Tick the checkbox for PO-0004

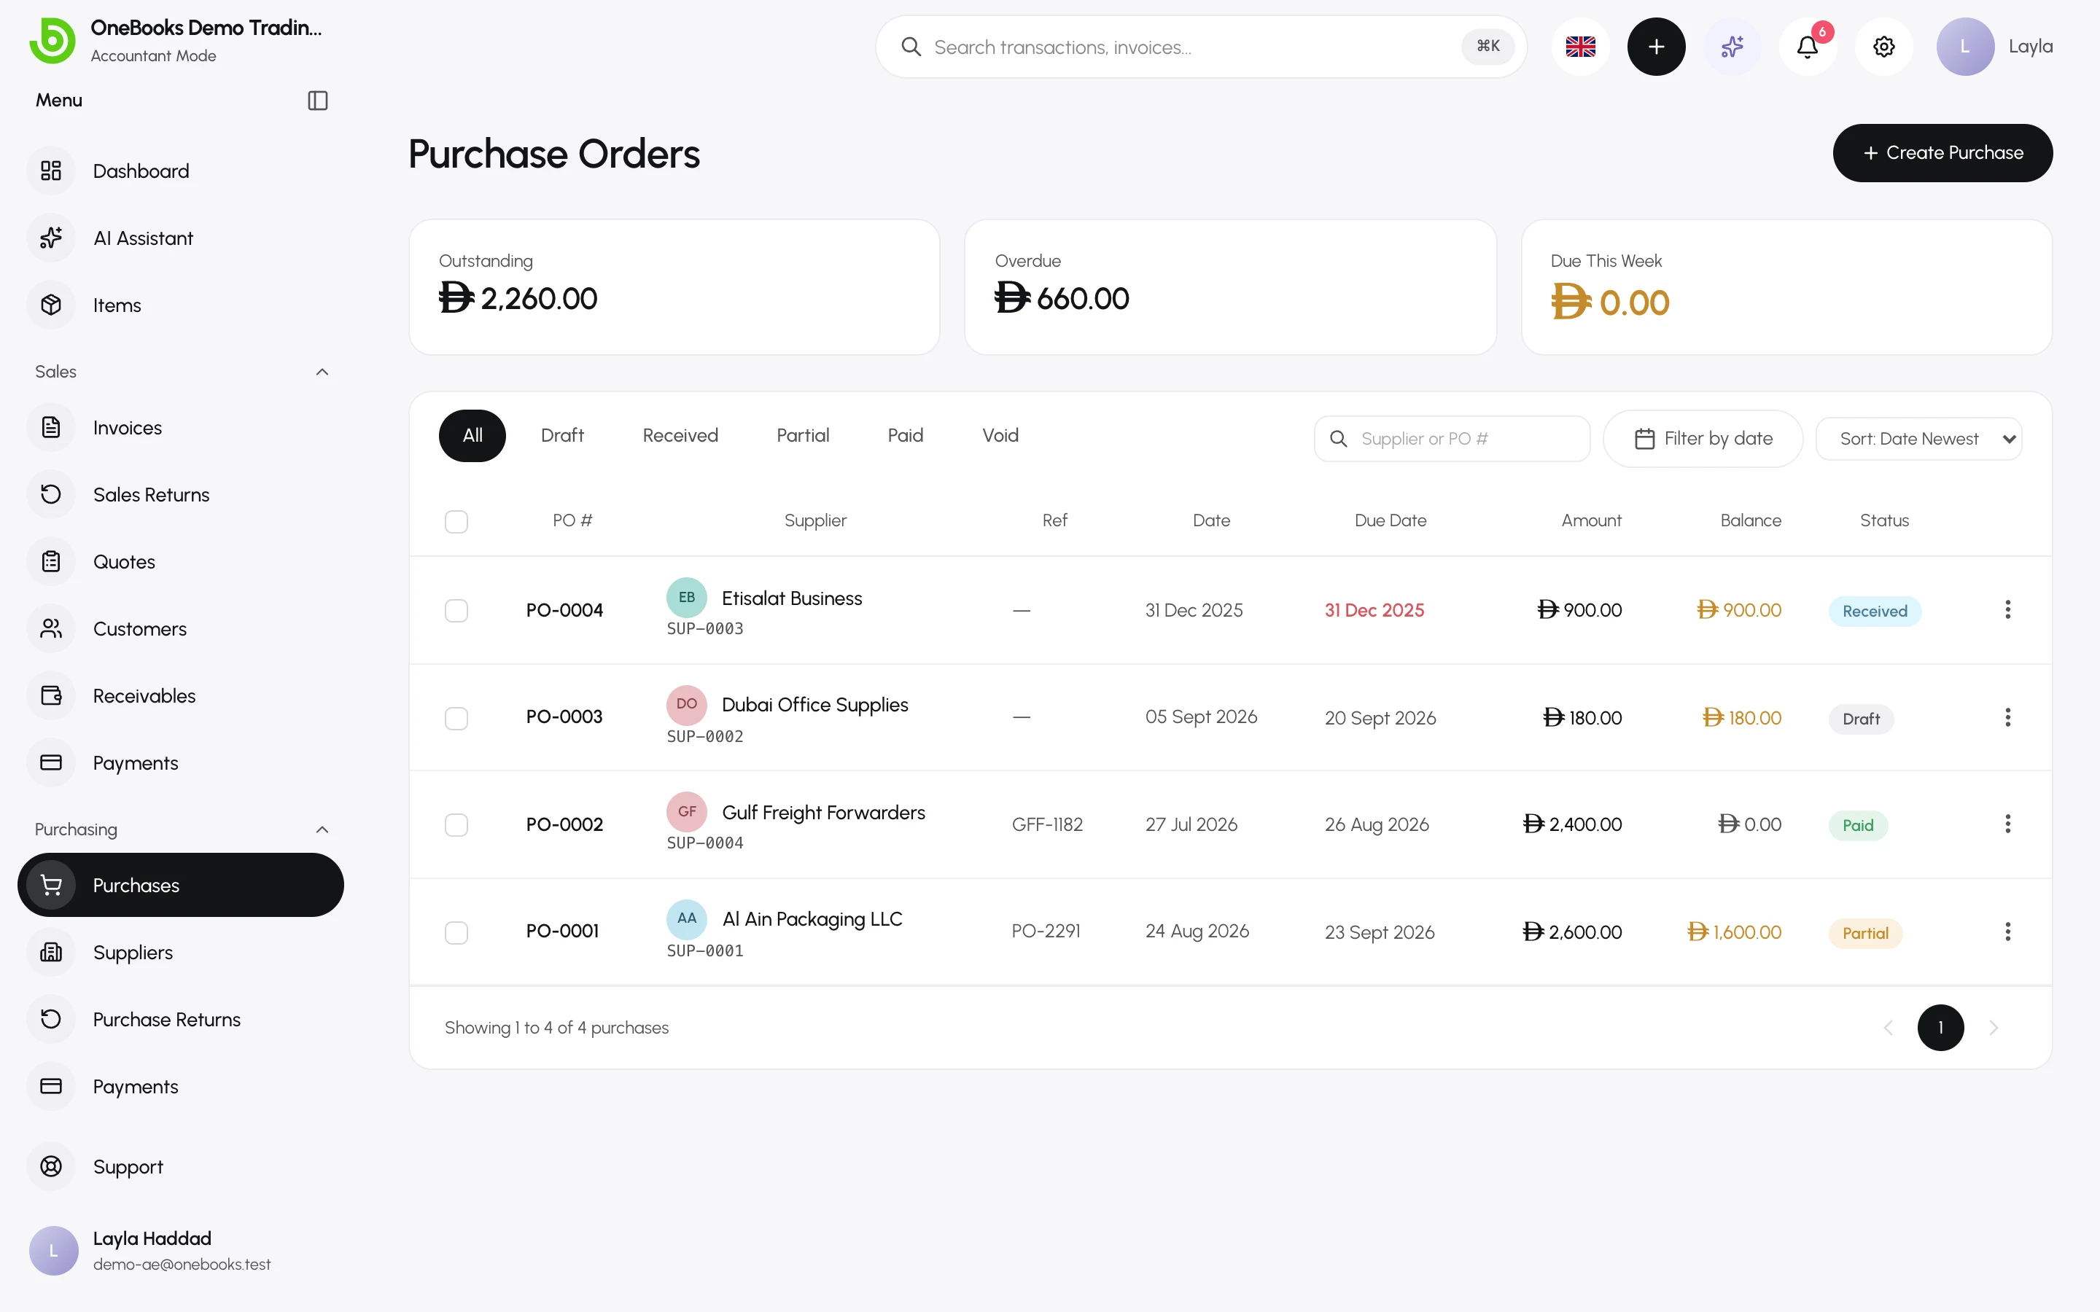pos(456,611)
